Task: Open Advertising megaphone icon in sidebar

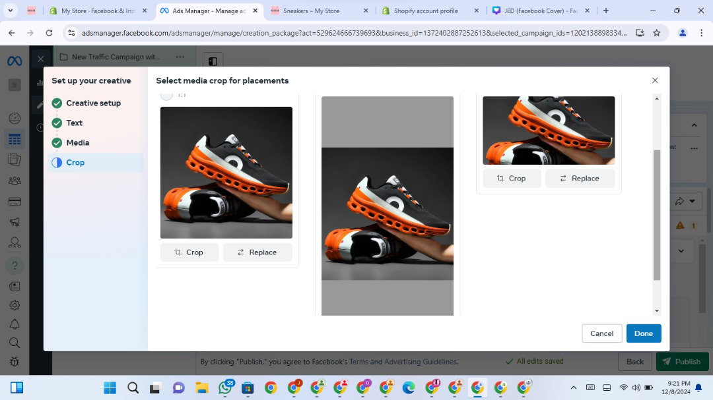Action: (x=15, y=222)
